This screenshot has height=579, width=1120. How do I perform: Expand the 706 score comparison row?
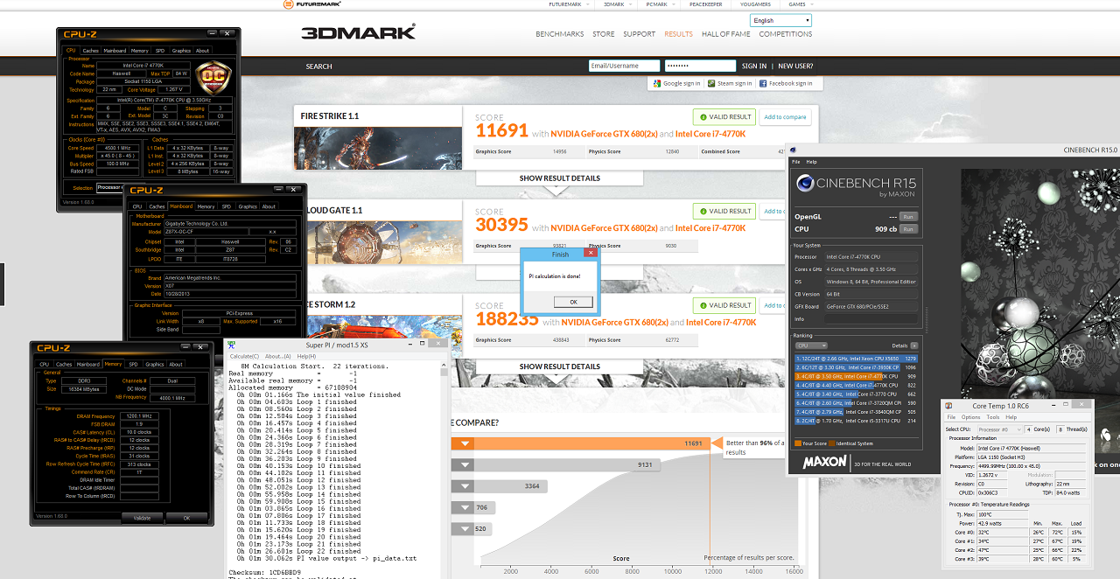tap(465, 507)
